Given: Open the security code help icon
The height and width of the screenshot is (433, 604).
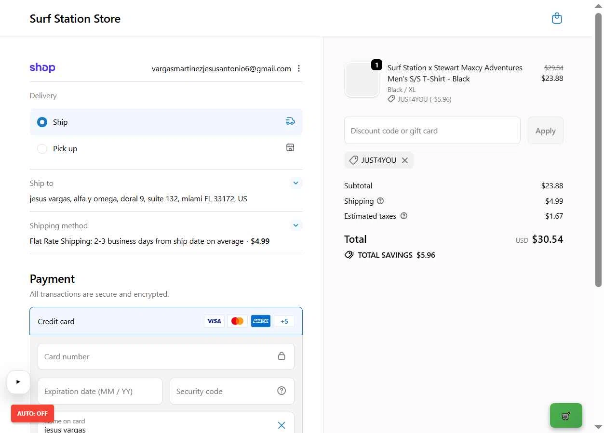Looking at the screenshot, I should pos(282,391).
